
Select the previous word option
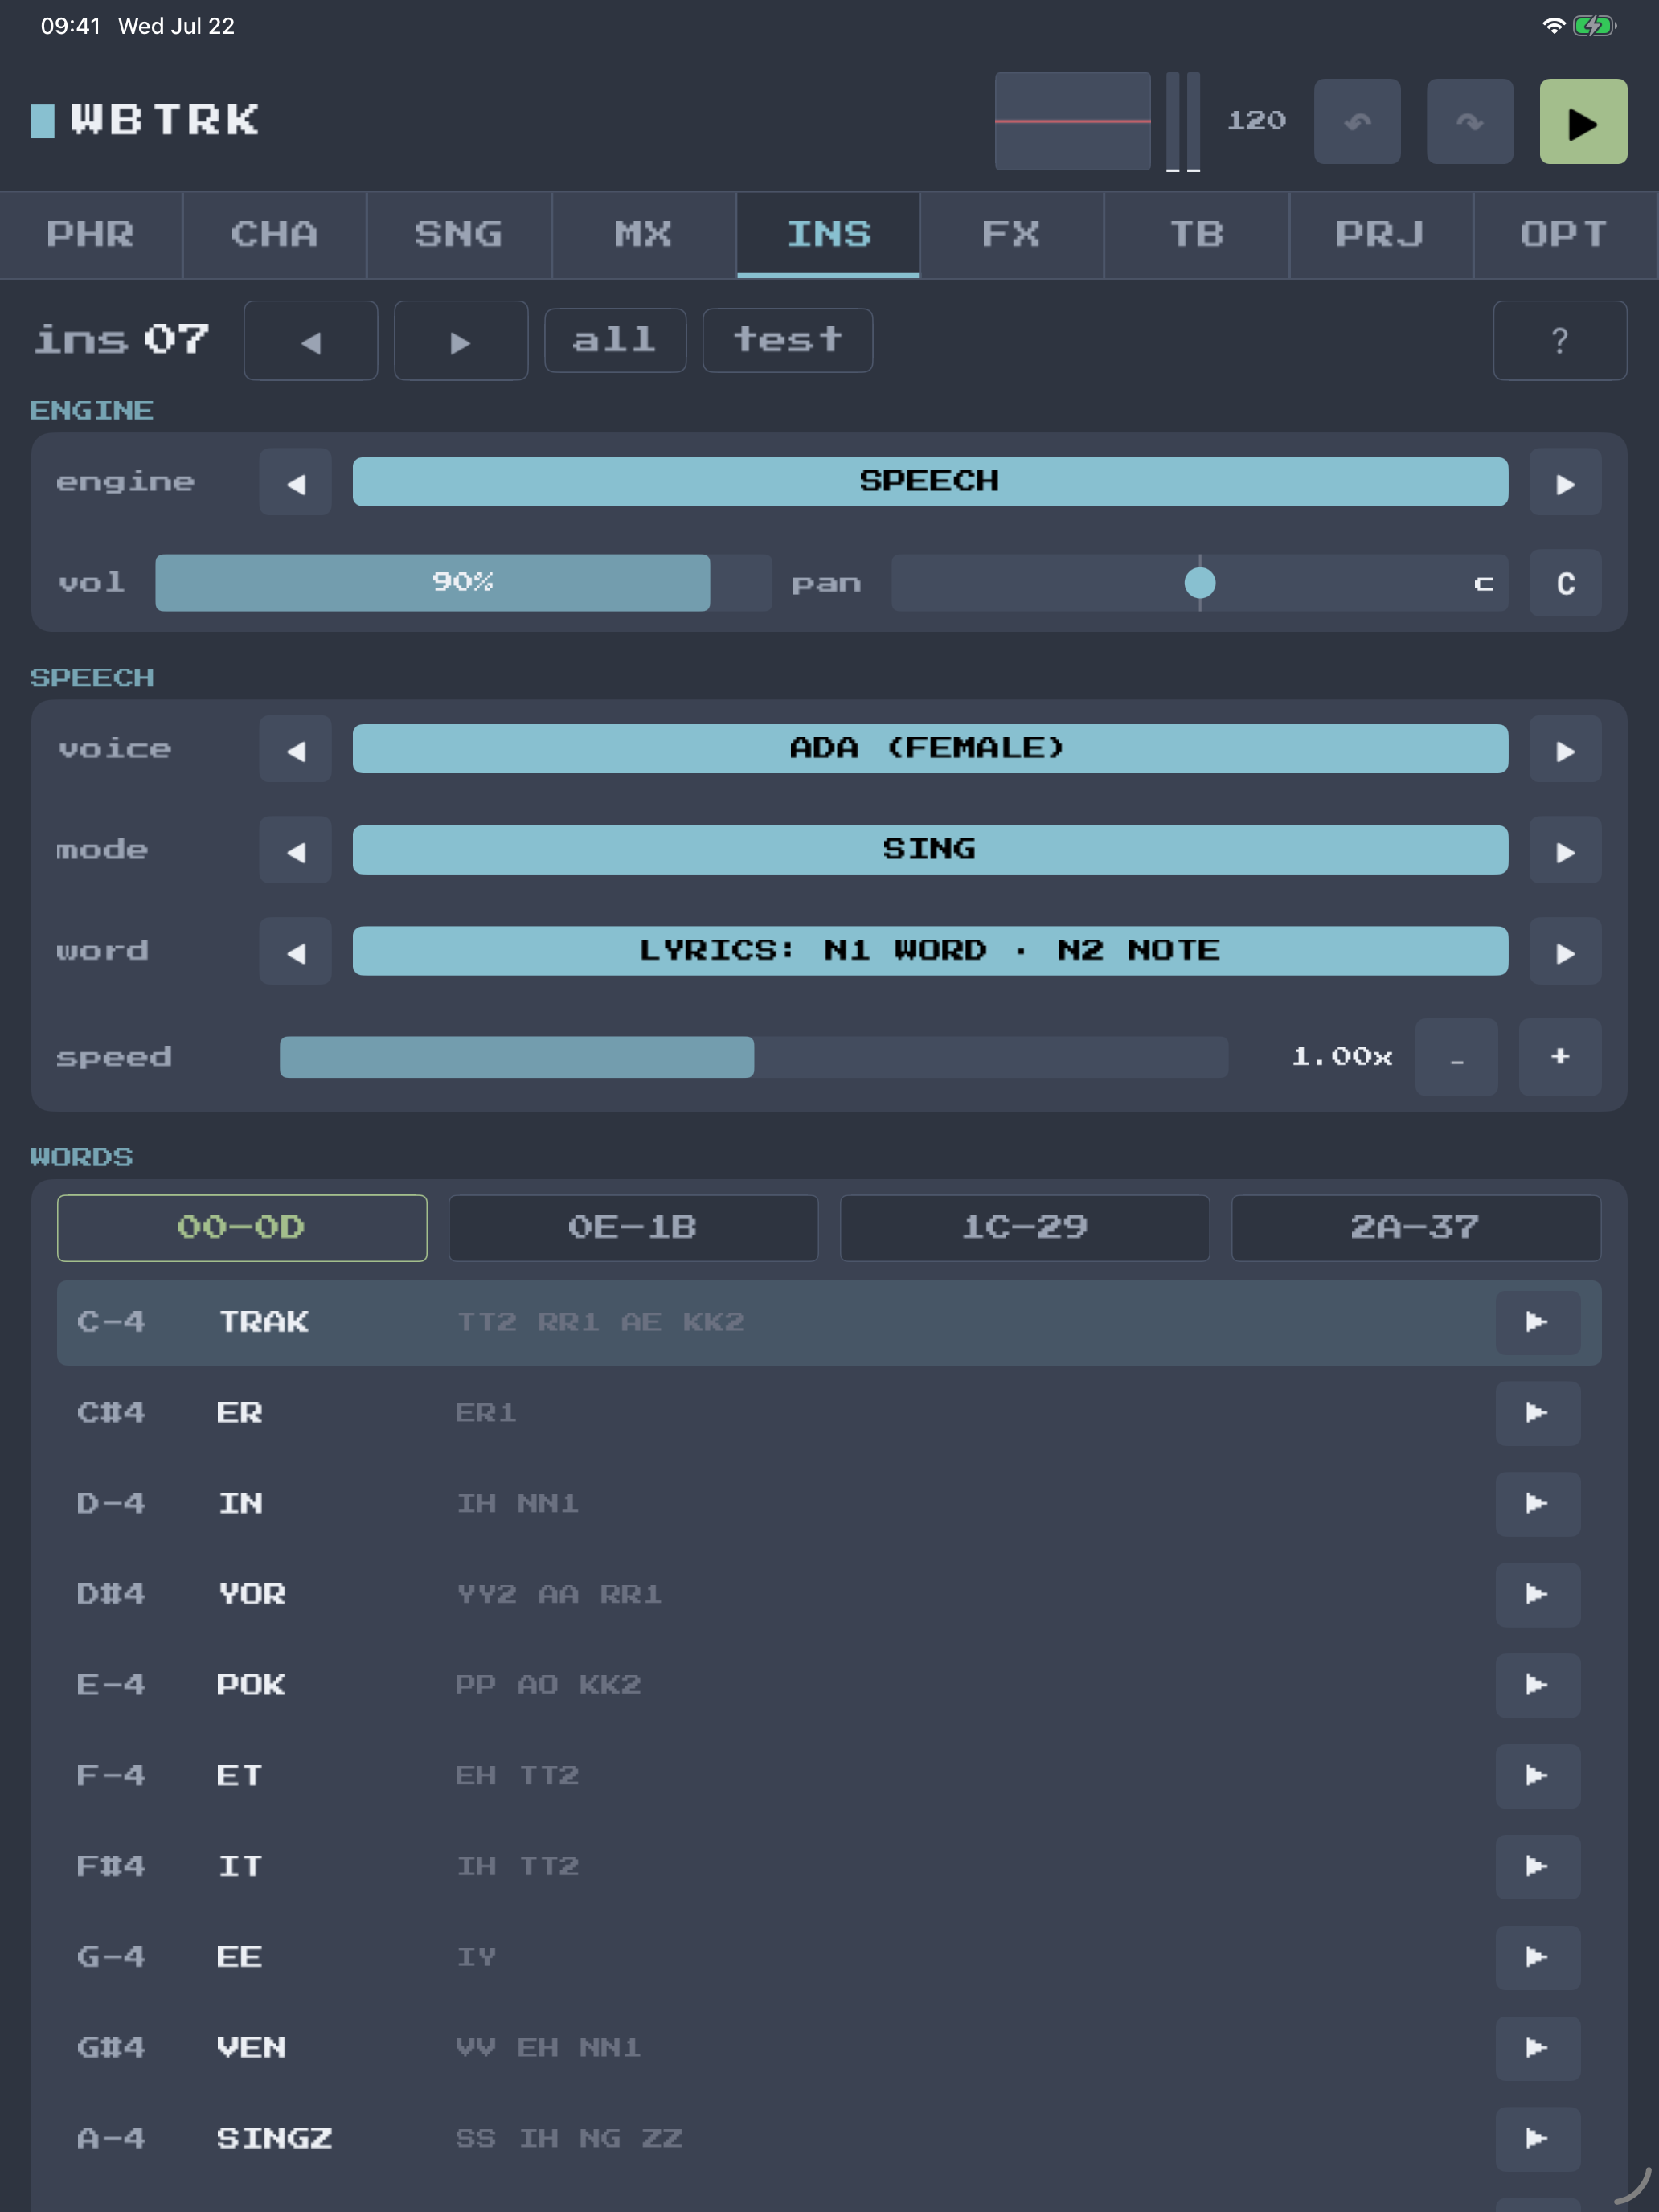(x=295, y=952)
